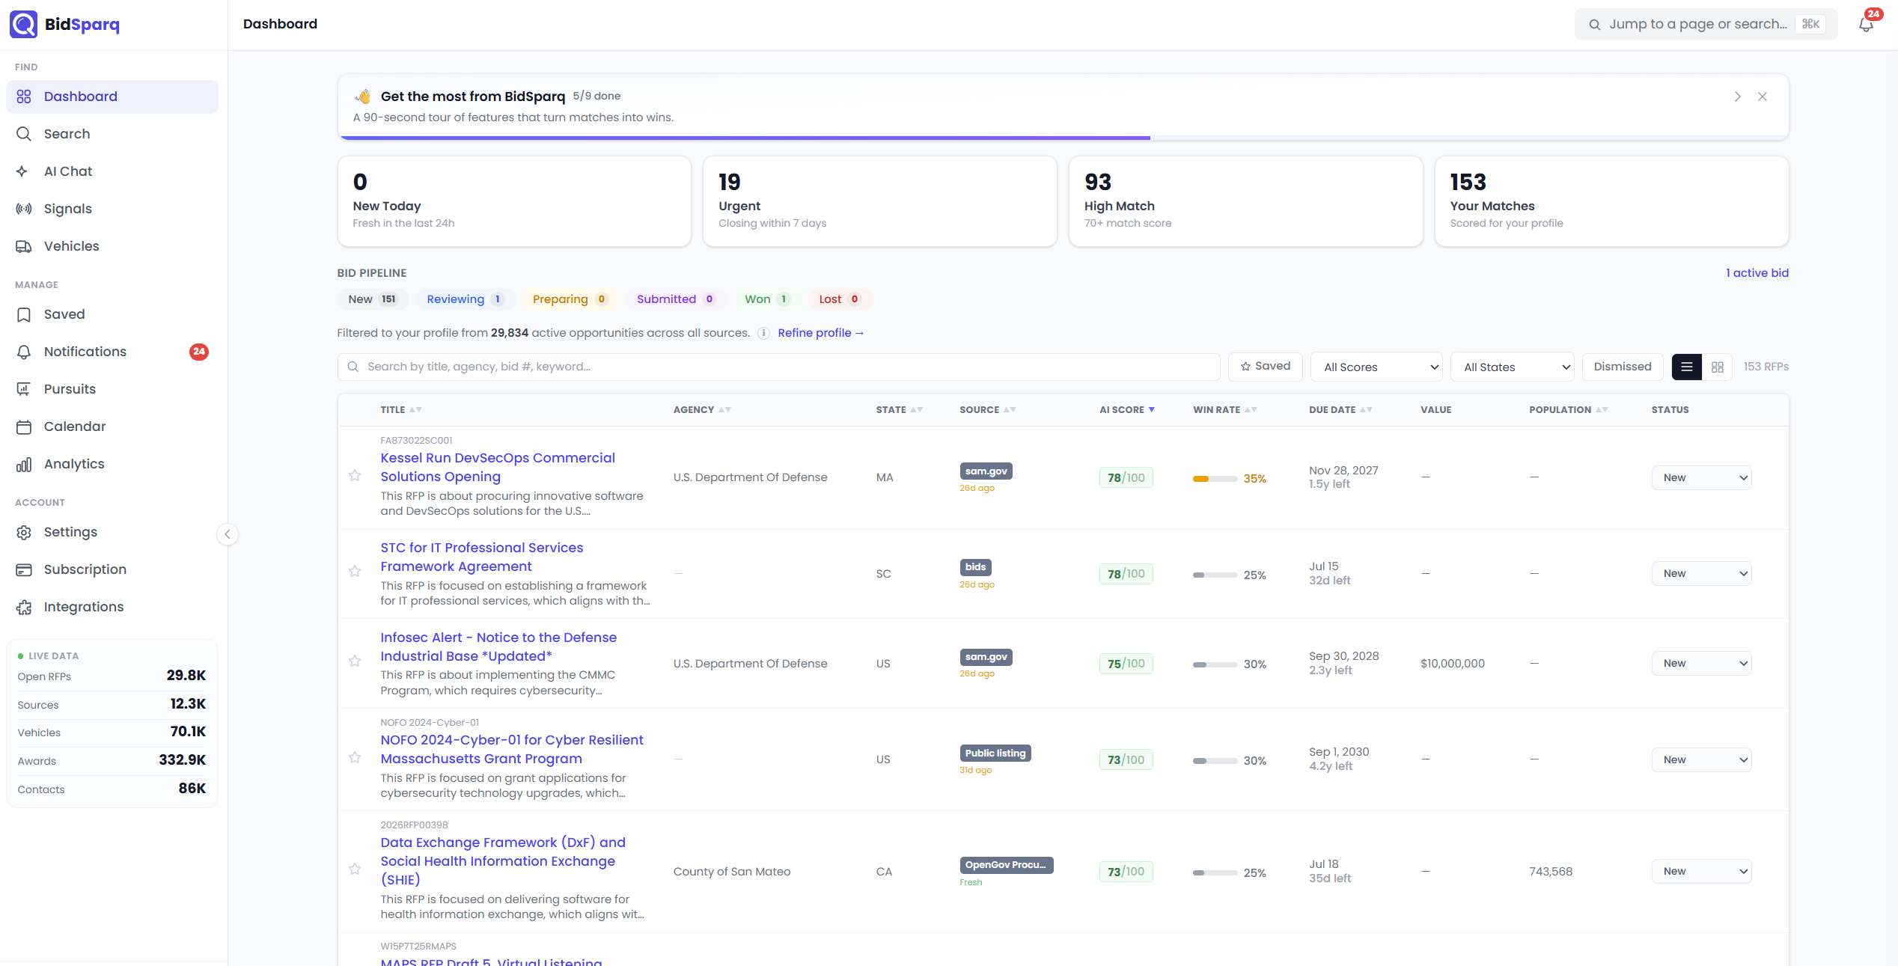Viewport: 1898px width, 966px height.
Task: Select the Reviewing pipeline tab
Action: [465, 299]
